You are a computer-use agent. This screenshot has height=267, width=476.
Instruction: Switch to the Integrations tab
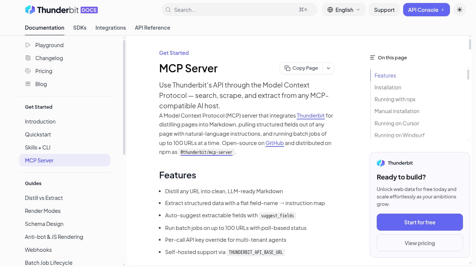click(111, 28)
